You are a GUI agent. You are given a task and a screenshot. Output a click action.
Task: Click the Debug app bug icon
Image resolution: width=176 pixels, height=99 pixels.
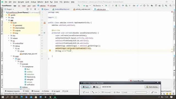tap(116, 5)
